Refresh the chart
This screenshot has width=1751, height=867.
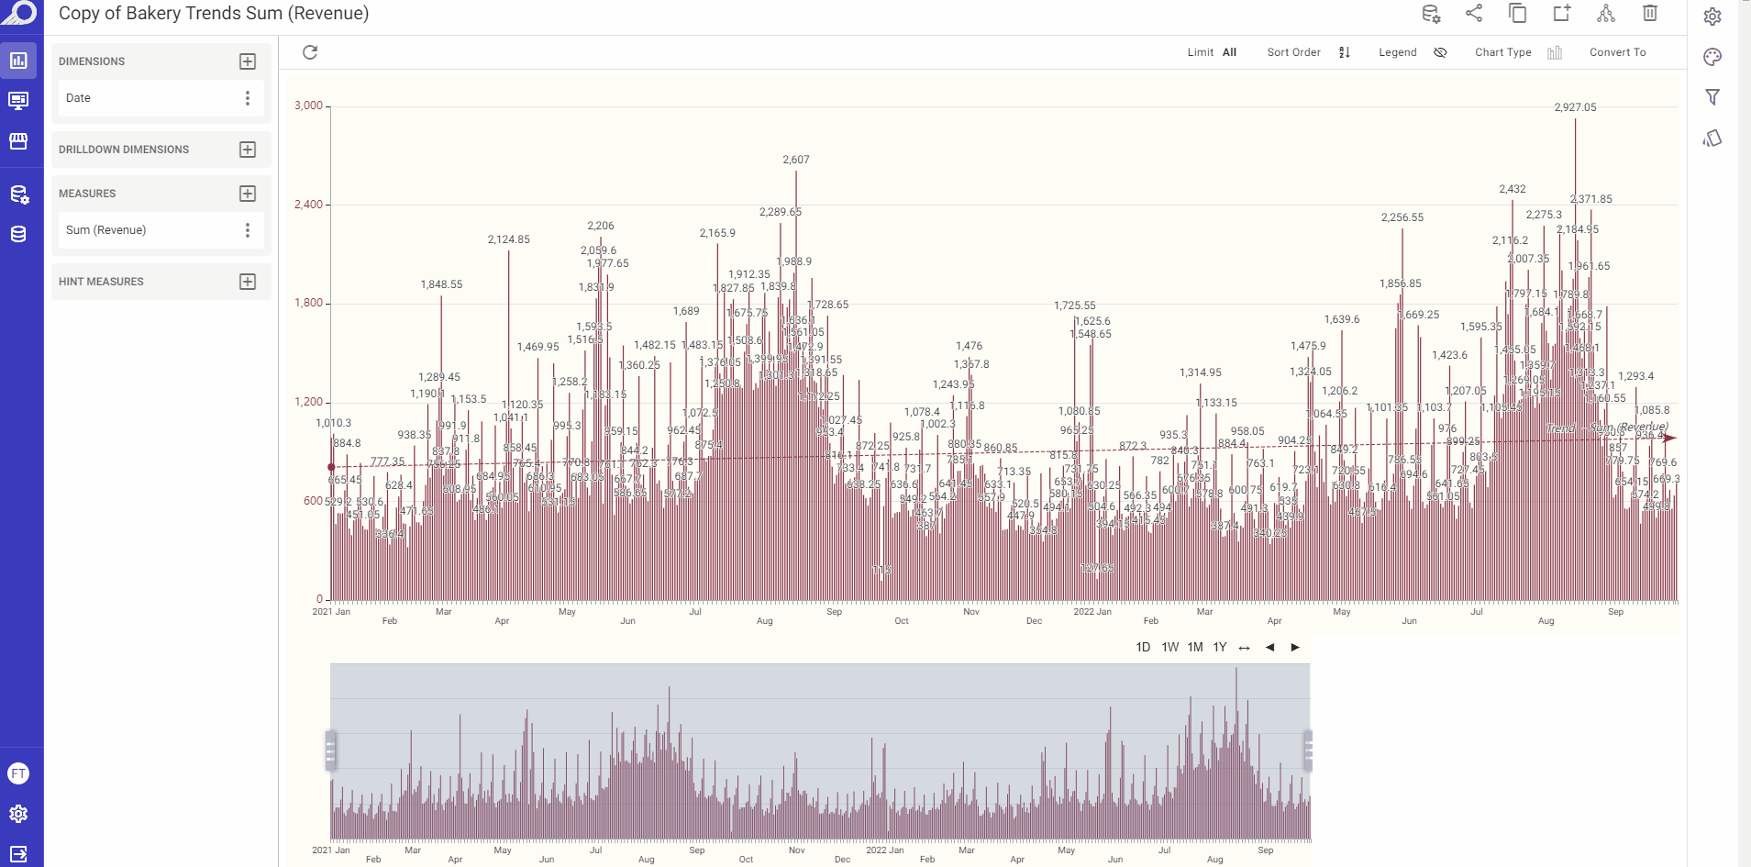click(310, 52)
